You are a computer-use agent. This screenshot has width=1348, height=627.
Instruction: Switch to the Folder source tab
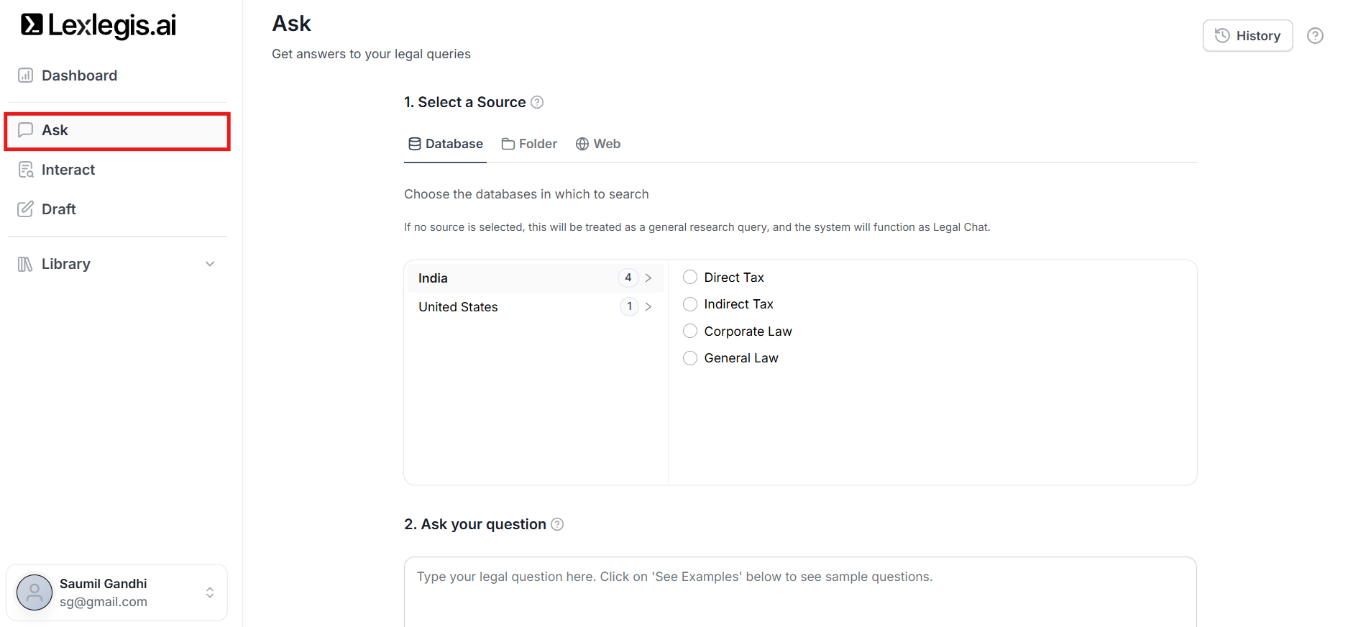point(530,144)
